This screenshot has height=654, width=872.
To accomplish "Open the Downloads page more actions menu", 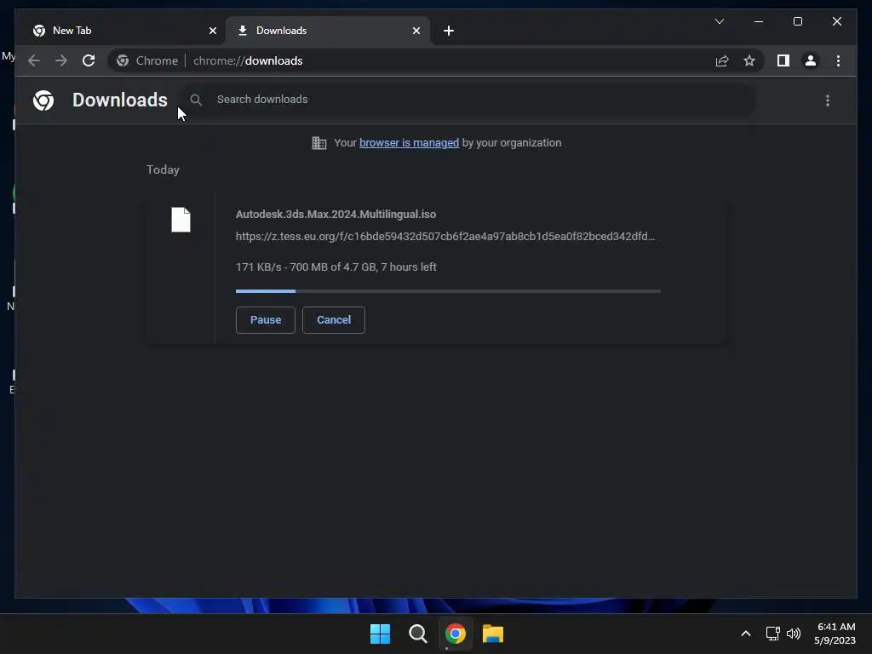I will [x=828, y=100].
